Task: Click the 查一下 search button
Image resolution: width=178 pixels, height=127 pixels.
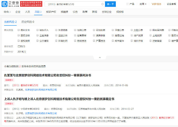Action: [x=110, y=4]
